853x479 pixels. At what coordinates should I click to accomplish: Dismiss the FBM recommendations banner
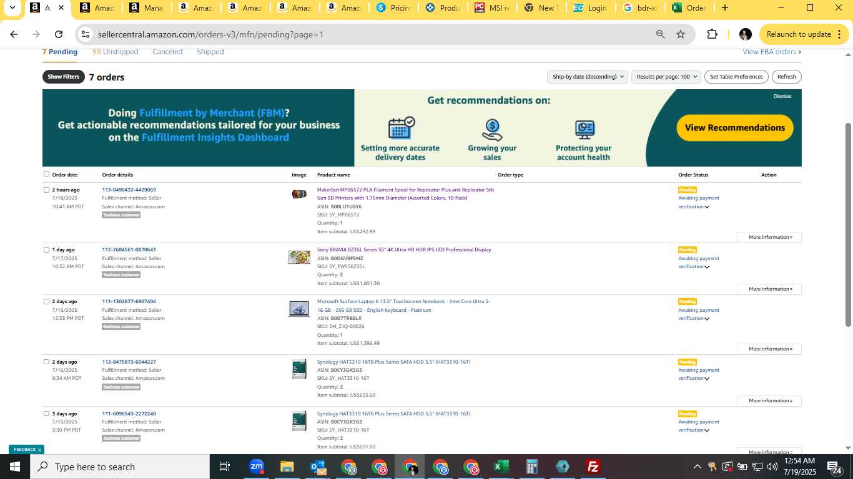[x=782, y=96]
